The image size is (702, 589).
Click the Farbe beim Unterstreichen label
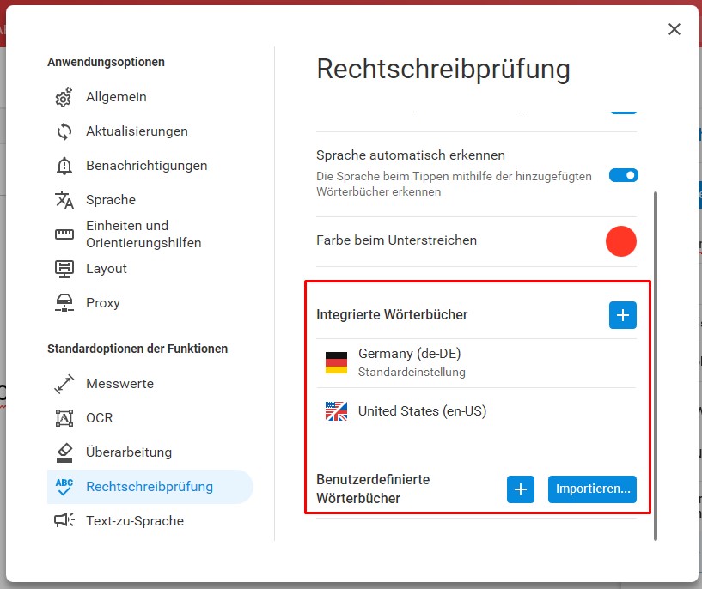click(x=396, y=240)
